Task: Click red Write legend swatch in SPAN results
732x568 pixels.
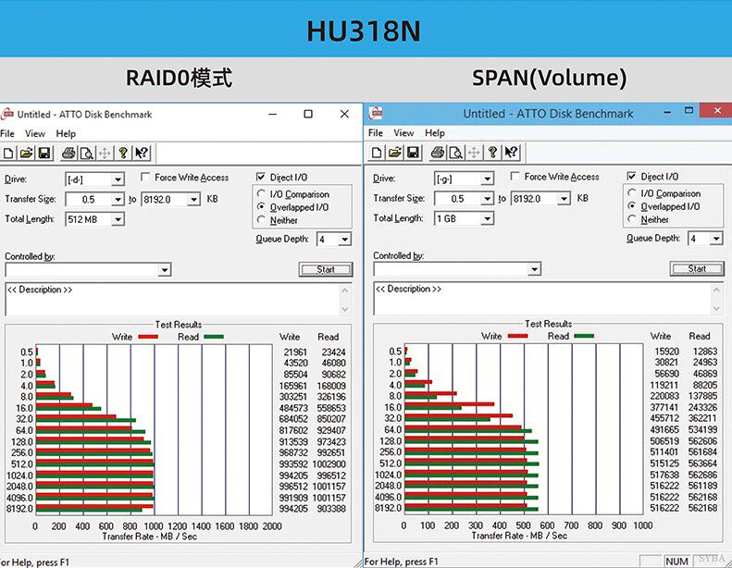Action: [x=517, y=336]
